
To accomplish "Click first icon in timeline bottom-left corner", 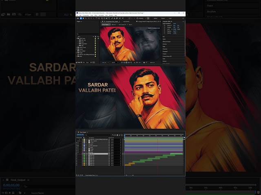I will coord(77,175).
